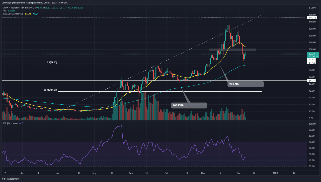Select the RSI (14, close) legend

10,123
